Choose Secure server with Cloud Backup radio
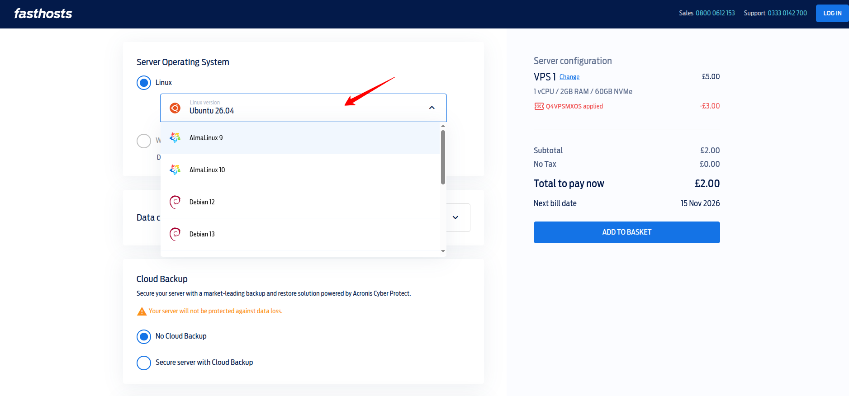This screenshot has height=396, width=849. (144, 363)
